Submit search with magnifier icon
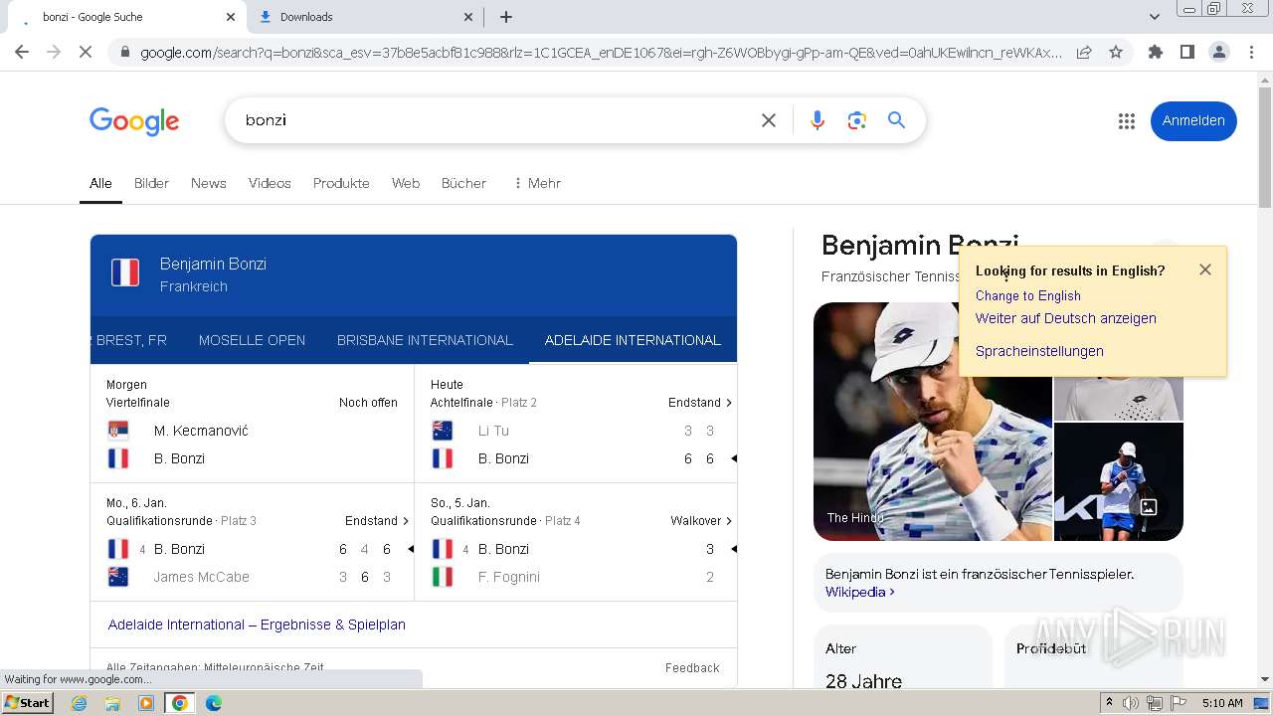The image size is (1273, 716). tap(896, 120)
